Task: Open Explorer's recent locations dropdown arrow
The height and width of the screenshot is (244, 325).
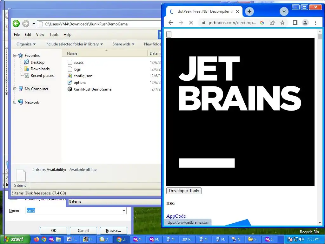Action: point(34,24)
